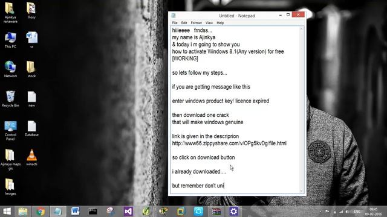Screen dimensions: 387x217
Task: Click the line 'that will make windows genuine'
Action: click(207, 122)
